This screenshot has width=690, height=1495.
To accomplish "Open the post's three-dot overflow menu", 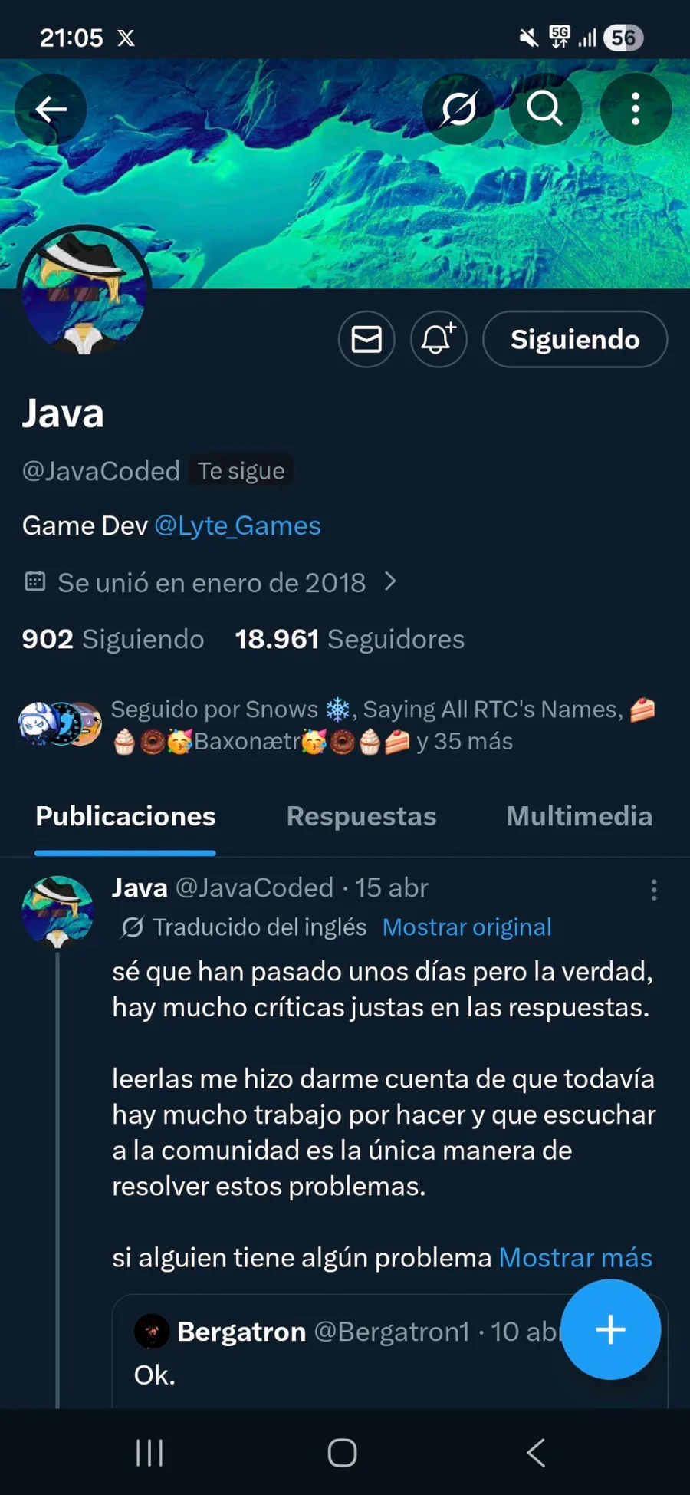I will click(x=654, y=890).
